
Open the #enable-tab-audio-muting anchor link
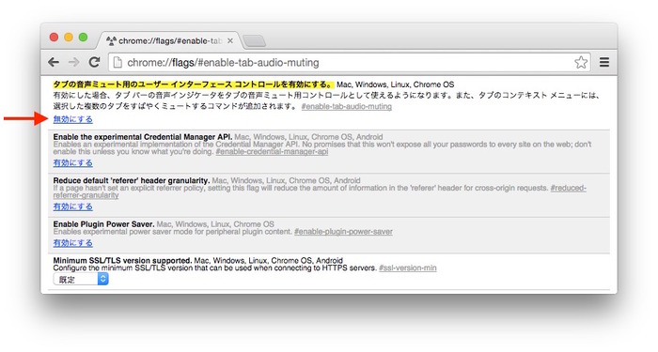(x=347, y=106)
